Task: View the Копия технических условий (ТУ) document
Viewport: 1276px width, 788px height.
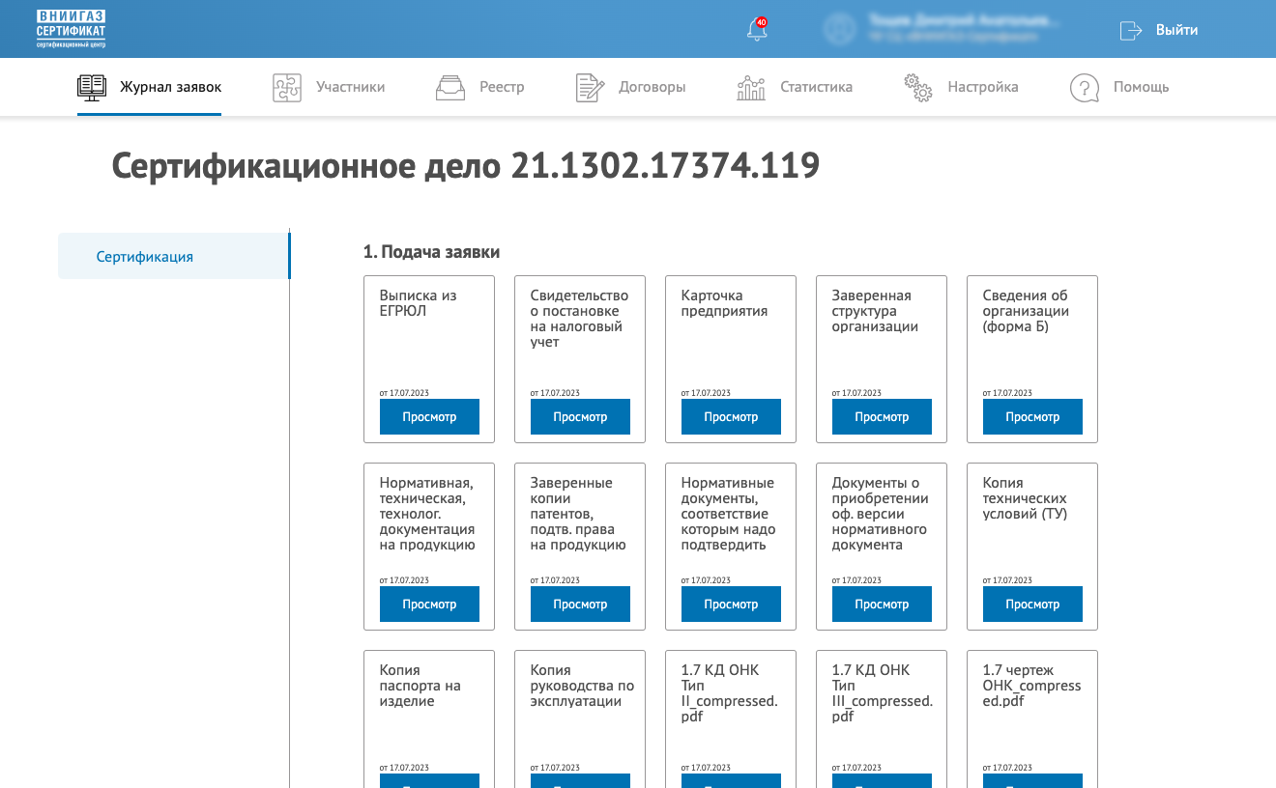Action: pyautogui.click(x=1032, y=604)
